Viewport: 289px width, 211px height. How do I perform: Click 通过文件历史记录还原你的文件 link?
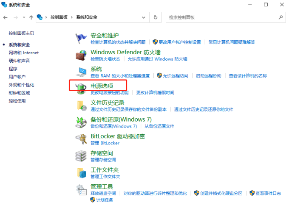pos(204,110)
